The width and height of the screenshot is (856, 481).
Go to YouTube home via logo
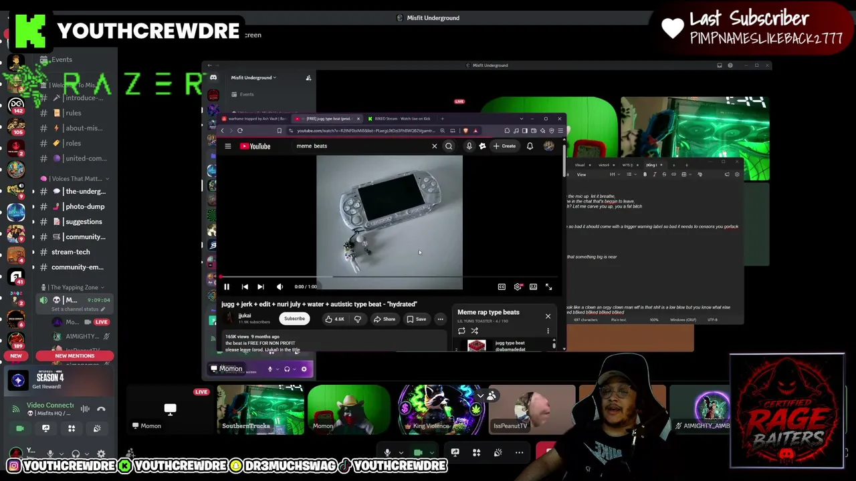click(255, 146)
